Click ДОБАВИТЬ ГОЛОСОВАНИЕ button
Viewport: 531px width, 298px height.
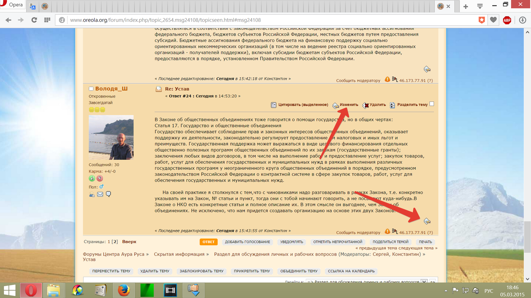(x=247, y=242)
